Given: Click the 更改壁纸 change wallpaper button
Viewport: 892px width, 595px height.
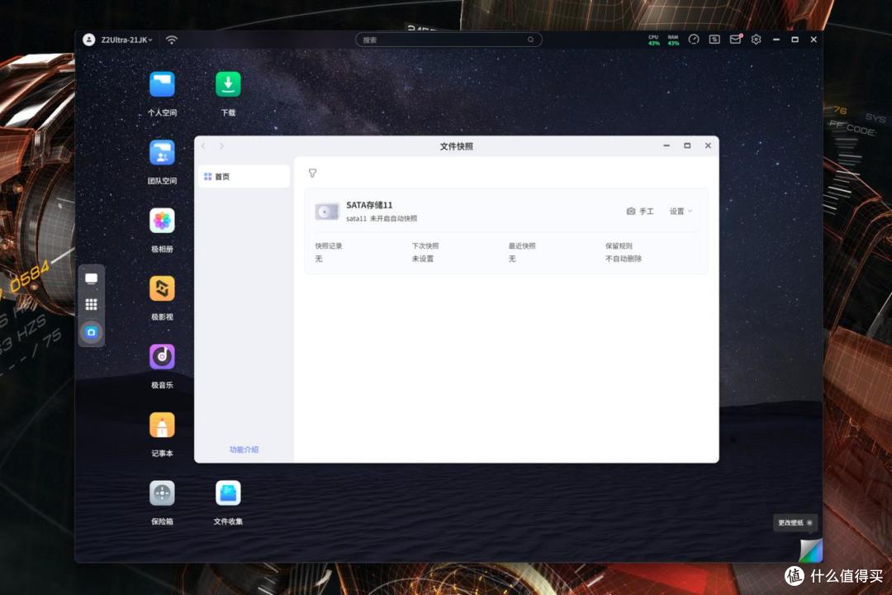Looking at the screenshot, I should coord(795,522).
